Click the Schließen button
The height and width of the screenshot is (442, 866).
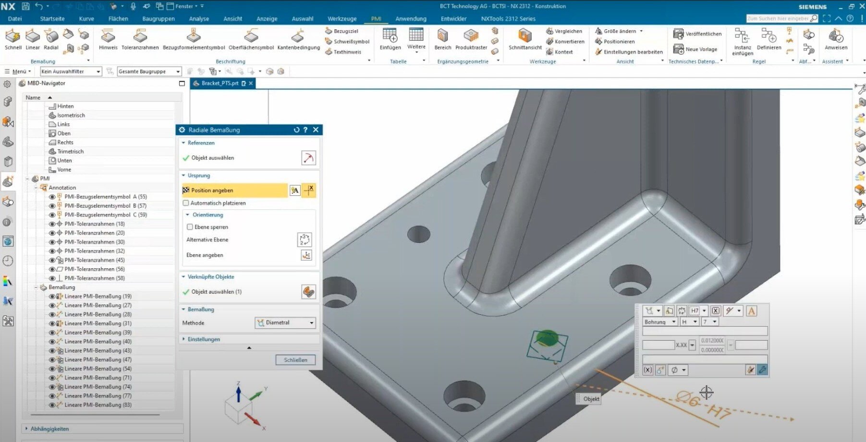point(295,360)
